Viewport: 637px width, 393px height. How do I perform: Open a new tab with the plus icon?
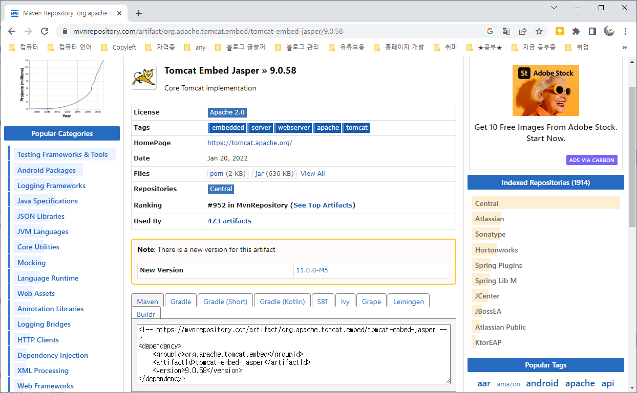pos(138,13)
